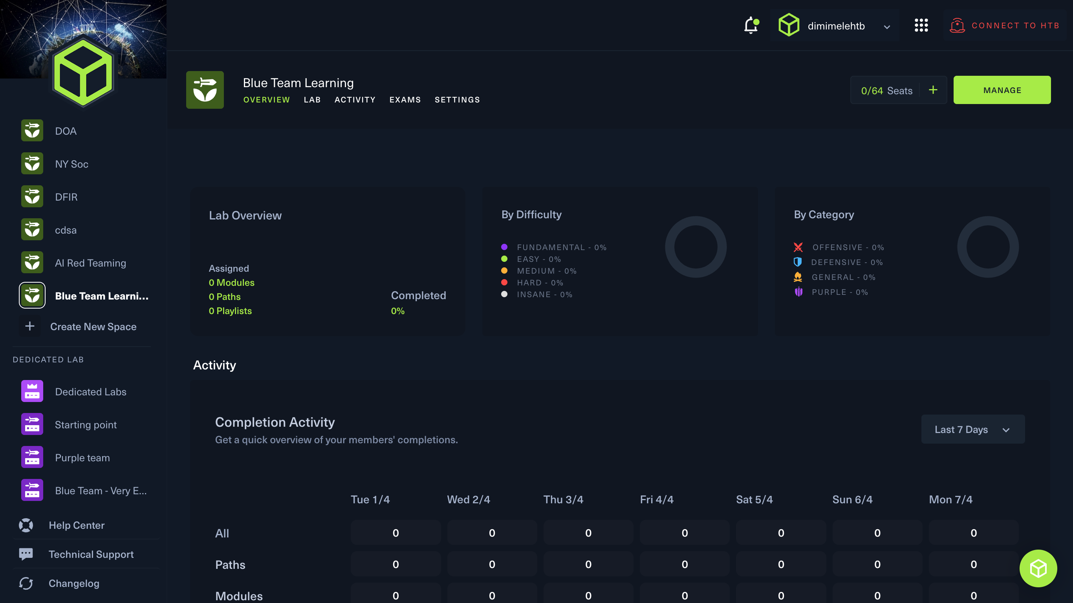Screen dimensions: 1073x603
Task: Open the Starting point lab icon
Action: click(32, 424)
